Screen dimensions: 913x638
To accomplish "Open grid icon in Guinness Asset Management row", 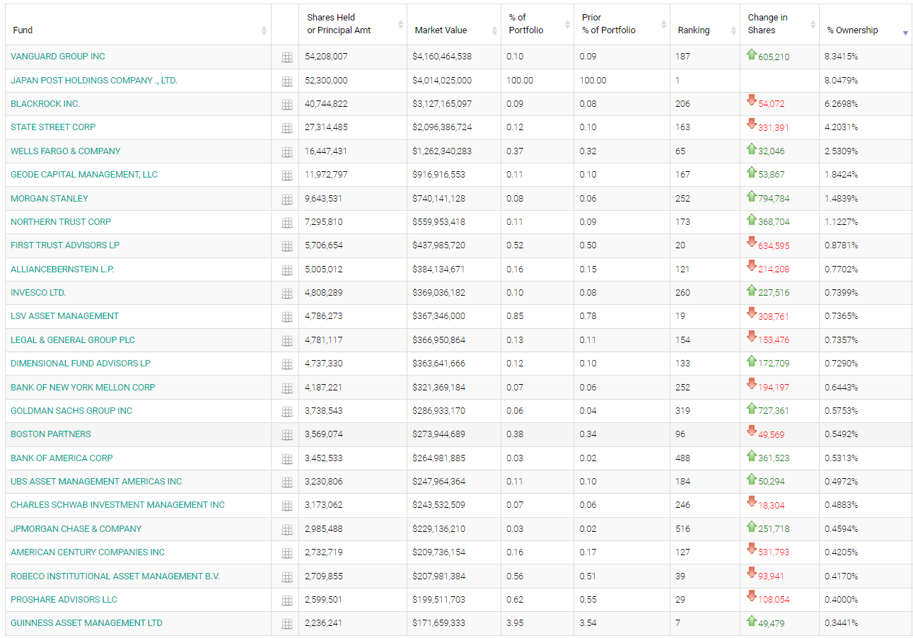I will pyautogui.click(x=287, y=625).
